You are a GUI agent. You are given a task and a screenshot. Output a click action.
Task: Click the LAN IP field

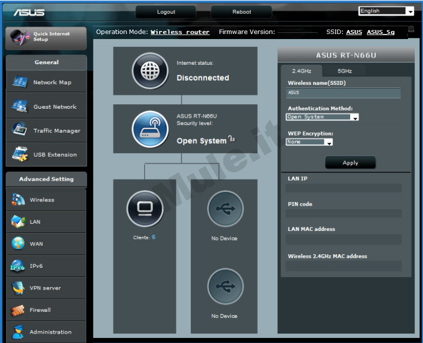click(343, 188)
